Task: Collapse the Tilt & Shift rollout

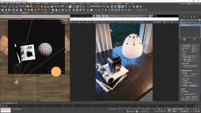Action: pos(184,91)
